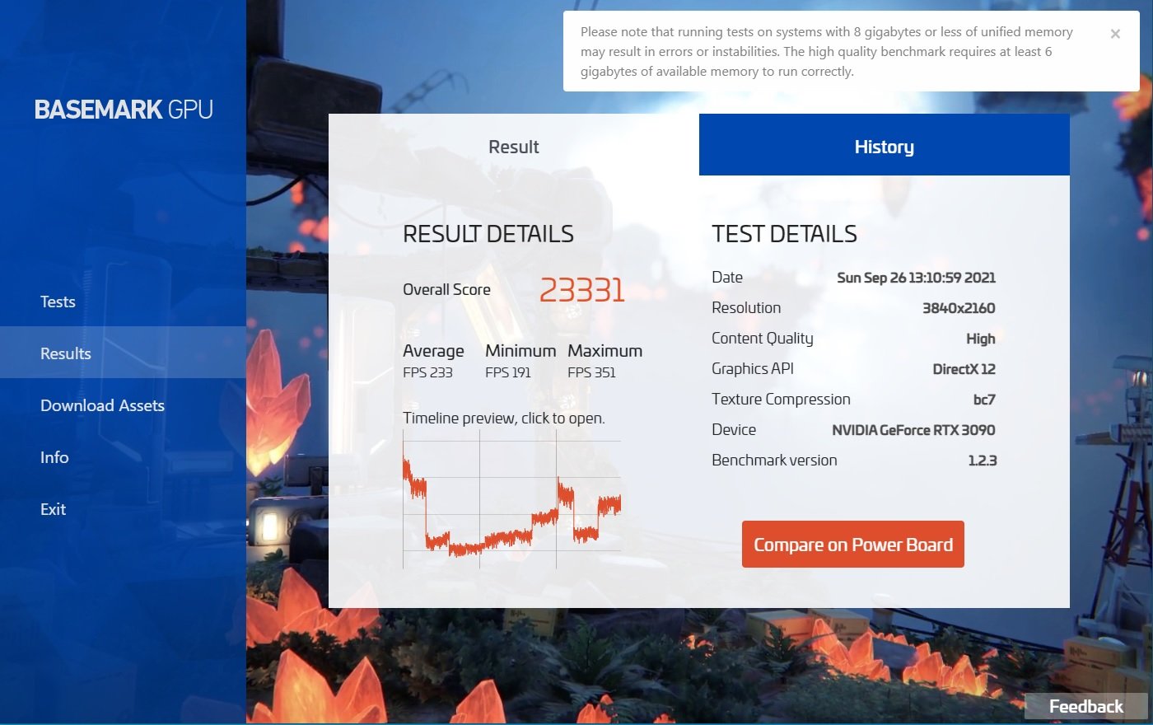Viewport: 1153px width, 725px height.
Task: Select the Result tab
Action: pos(514,145)
